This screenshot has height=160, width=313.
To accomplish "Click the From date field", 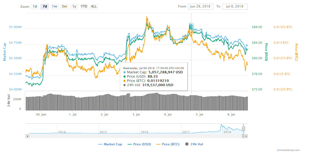I will pyautogui.click(x=200, y=6).
